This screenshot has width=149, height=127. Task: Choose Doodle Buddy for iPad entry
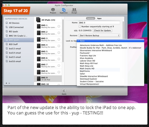(110, 48)
